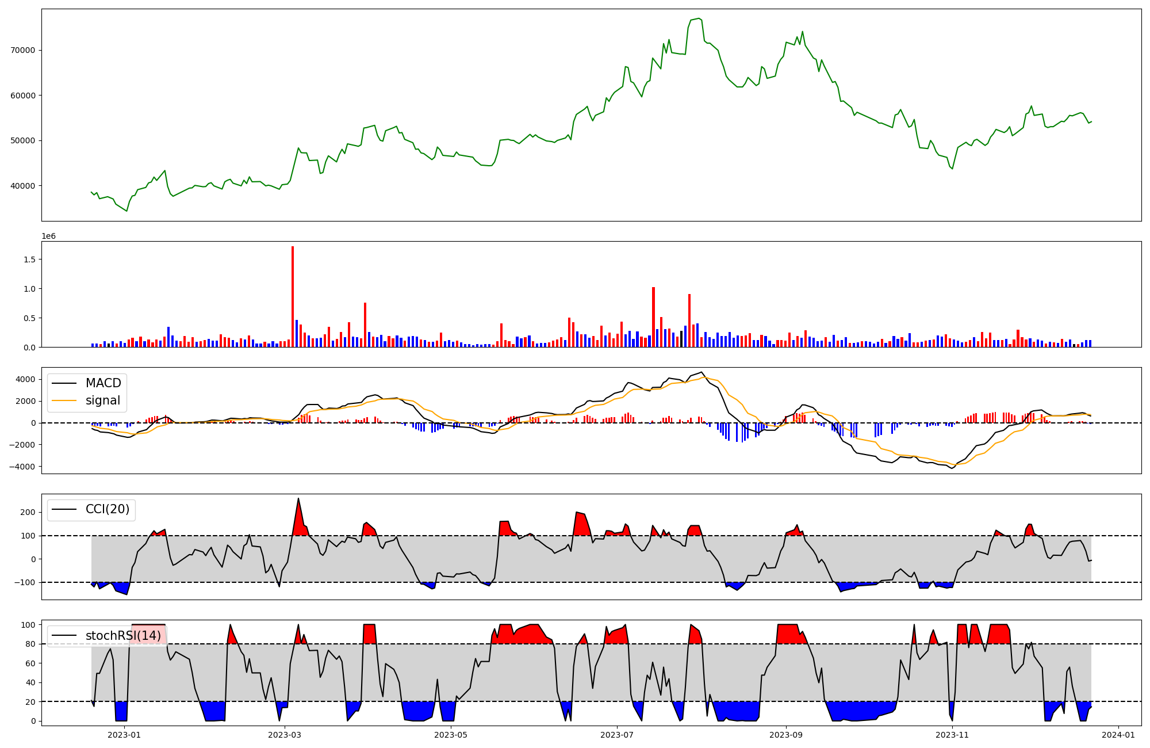The image size is (1150, 748).
Task: Click the 2023-03 x-axis tick label
Action: click(285, 735)
